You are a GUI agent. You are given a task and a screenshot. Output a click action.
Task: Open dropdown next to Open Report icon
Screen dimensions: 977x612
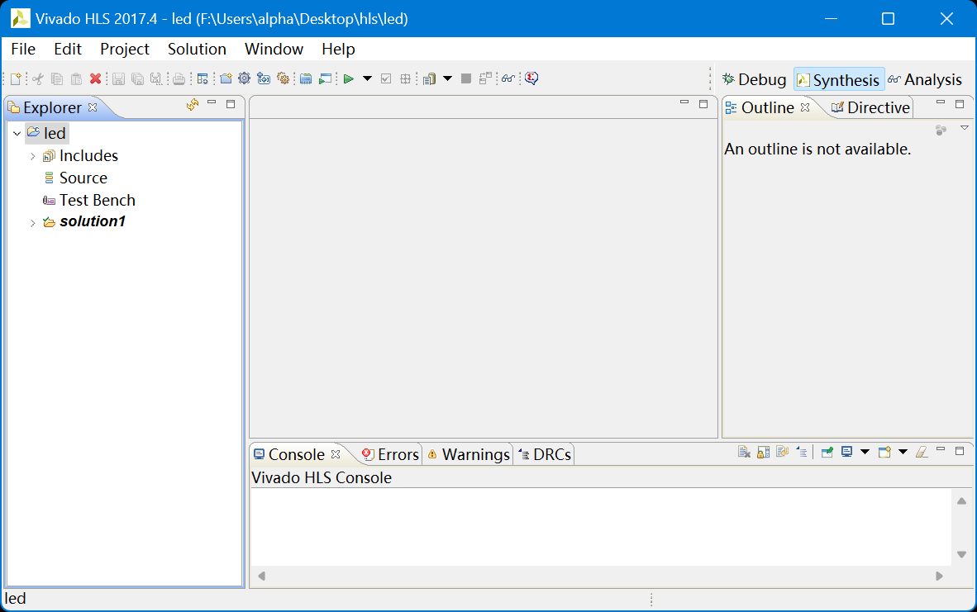pos(447,78)
